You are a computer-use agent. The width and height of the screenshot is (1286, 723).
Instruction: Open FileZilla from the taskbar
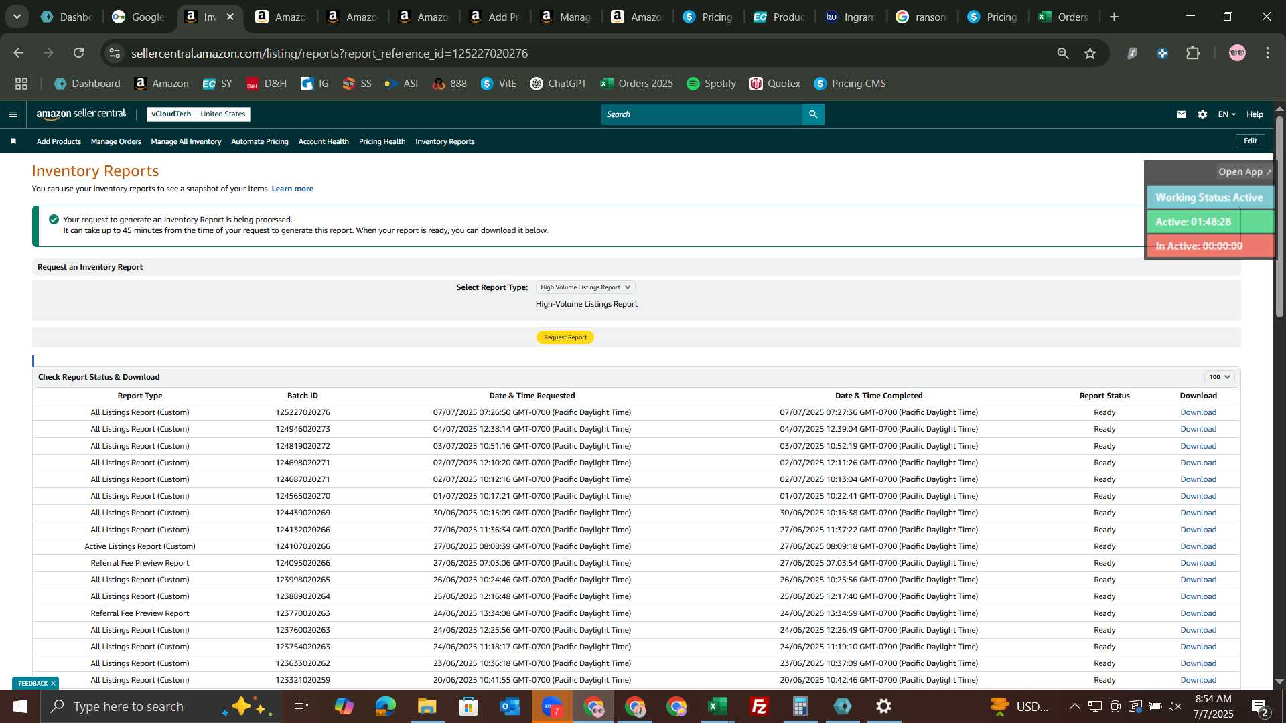click(x=760, y=706)
